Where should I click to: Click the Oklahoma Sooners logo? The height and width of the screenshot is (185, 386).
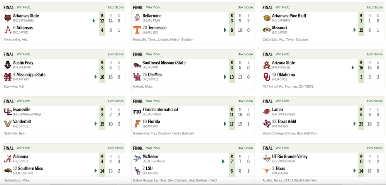(267, 76)
